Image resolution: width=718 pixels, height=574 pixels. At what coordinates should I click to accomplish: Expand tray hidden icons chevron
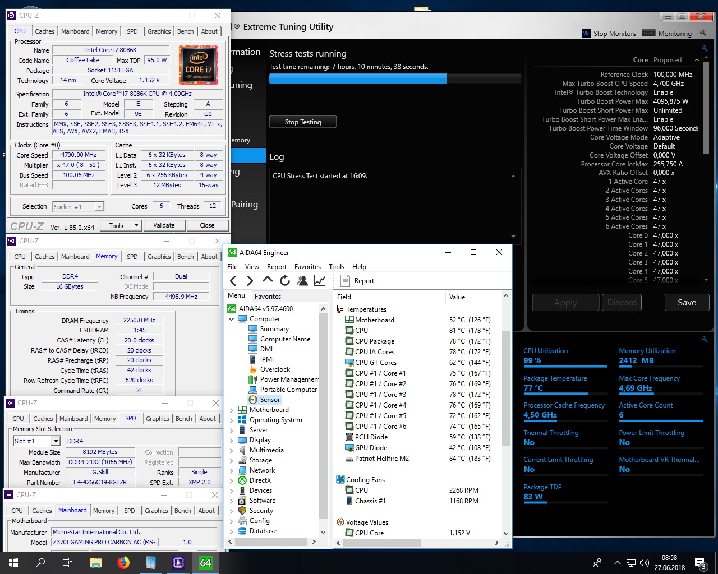point(617,563)
